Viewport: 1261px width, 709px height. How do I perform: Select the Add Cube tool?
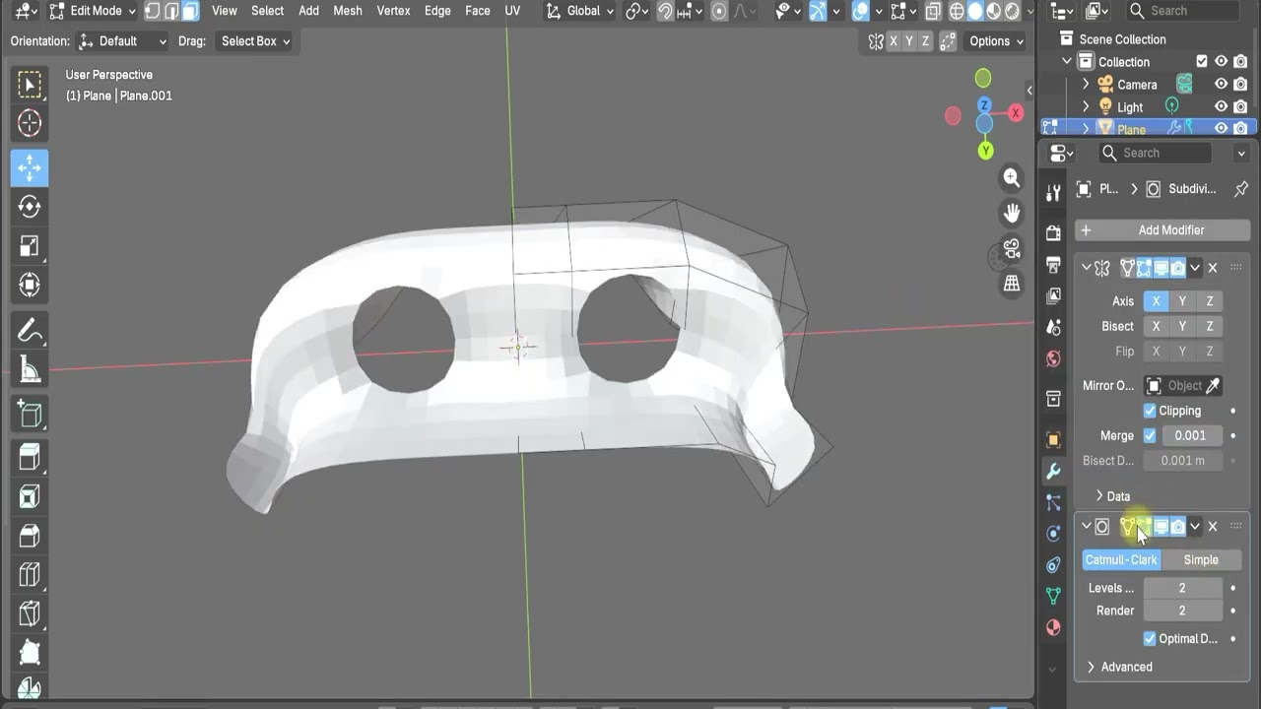pos(30,414)
